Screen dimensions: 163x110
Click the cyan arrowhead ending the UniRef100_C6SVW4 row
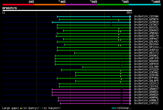pos(130,17)
